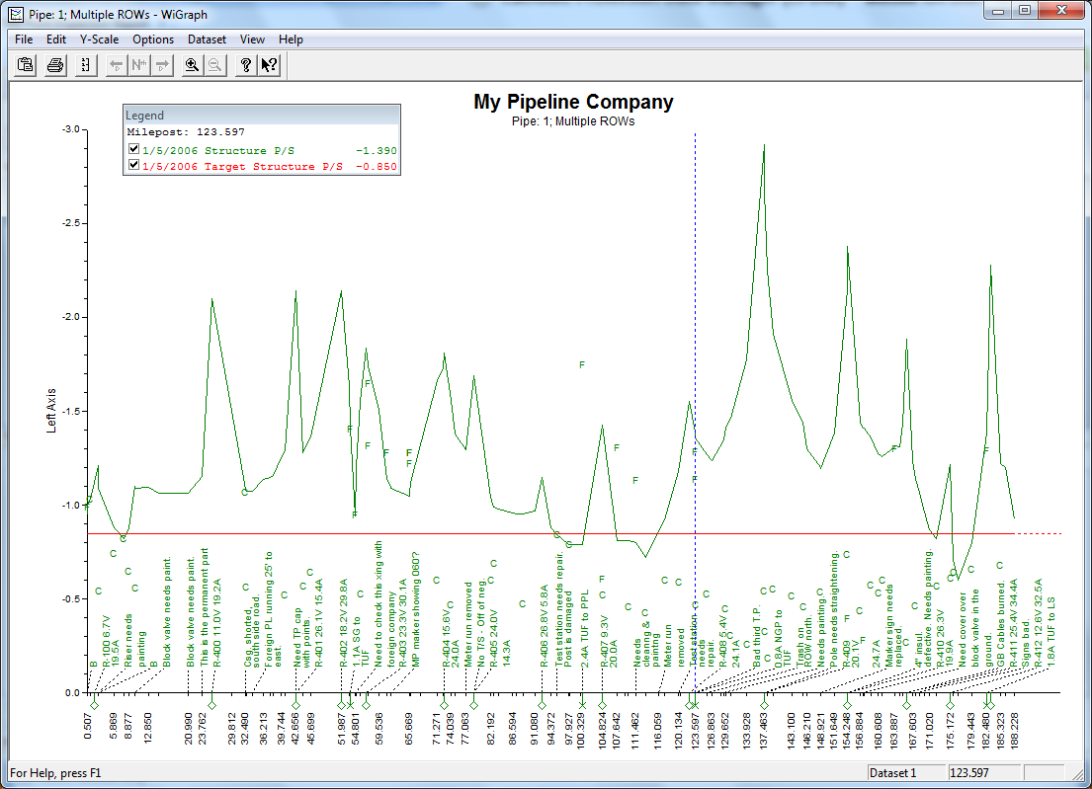Open the Options menu
The image size is (1092, 789).
153,39
